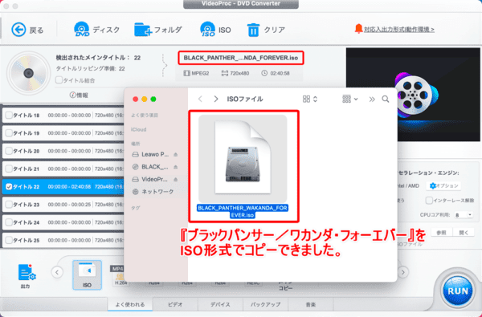Change Finder icon view mode

(x=310, y=99)
